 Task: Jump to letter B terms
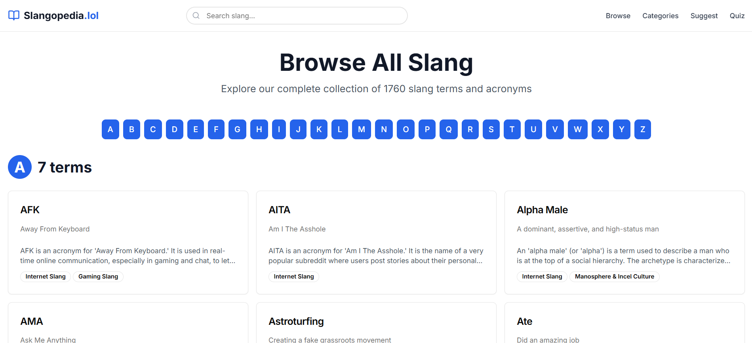131,129
